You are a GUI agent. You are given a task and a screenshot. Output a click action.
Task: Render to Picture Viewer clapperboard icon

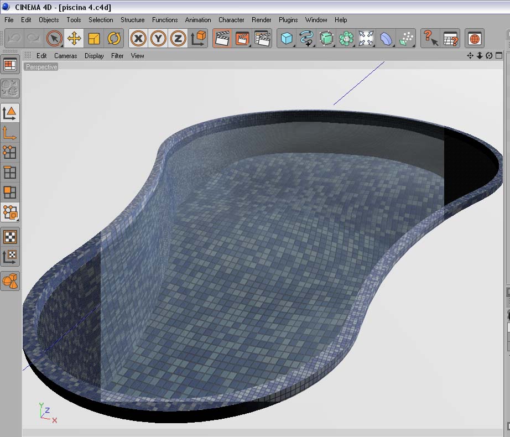click(242, 39)
